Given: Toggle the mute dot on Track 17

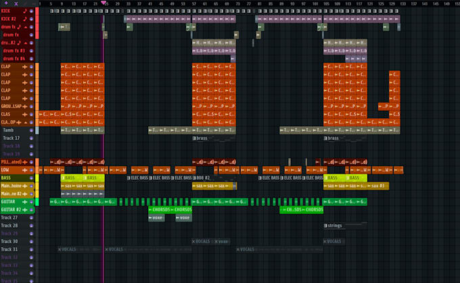Looking at the screenshot, I should pyautogui.click(x=31, y=138).
